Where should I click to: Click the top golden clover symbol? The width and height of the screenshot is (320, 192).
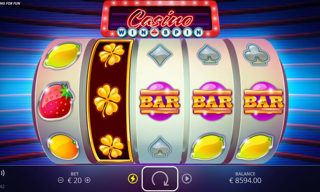[111, 55]
